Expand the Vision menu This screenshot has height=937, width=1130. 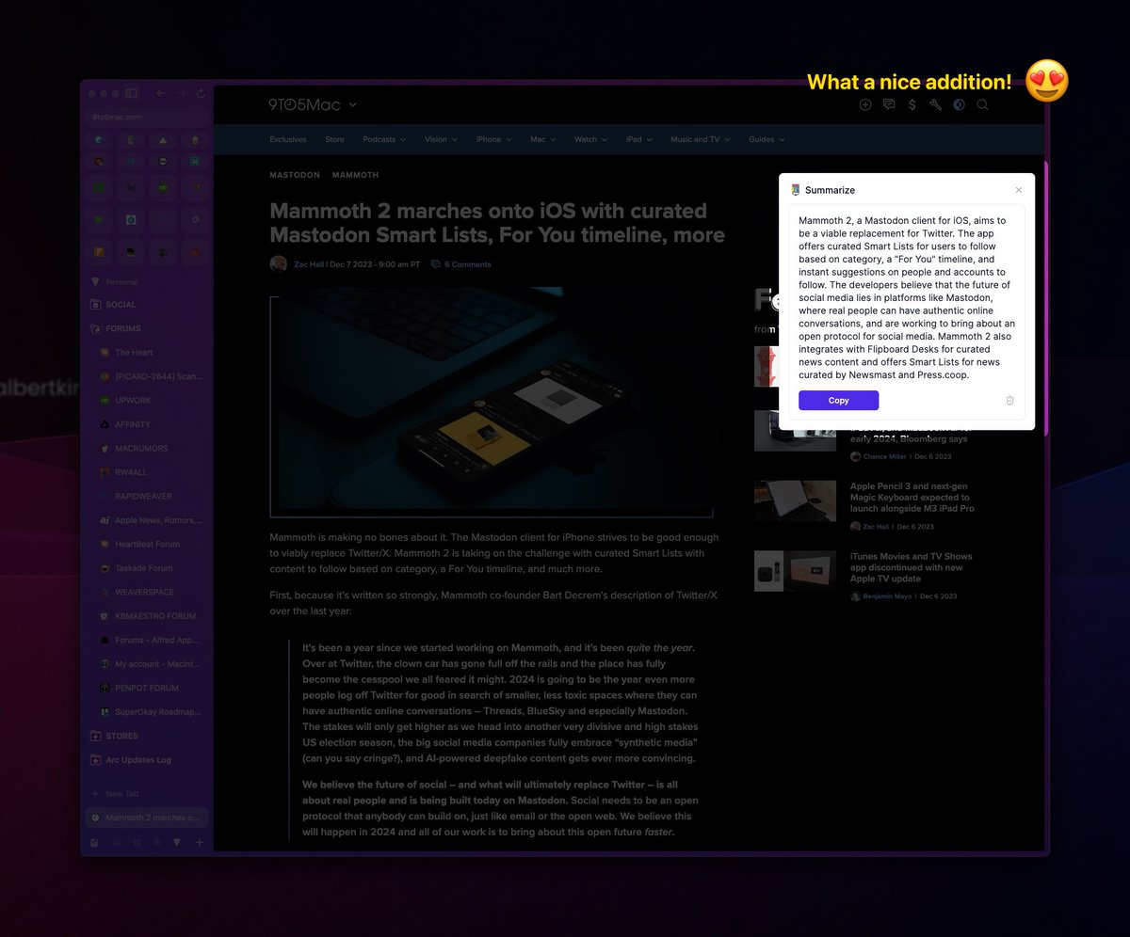441,139
